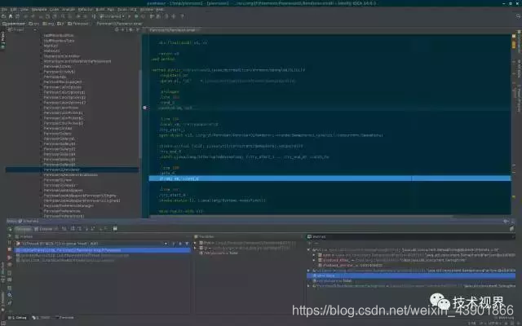Open the Debug tab in bottom bar
The width and height of the screenshot is (522, 326).
pyautogui.click(x=17, y=318)
